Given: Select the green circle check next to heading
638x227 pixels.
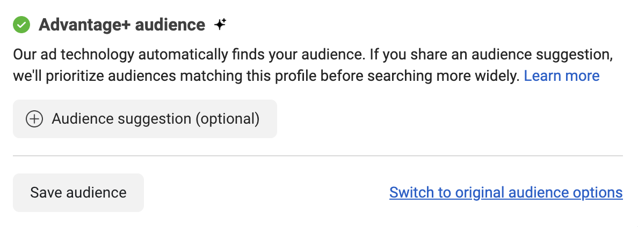Looking at the screenshot, I should (x=21, y=25).
